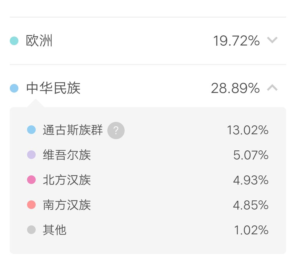Click the coral dot for 南方汉族
Image resolution: width=295 pixels, height=255 pixels.
(x=31, y=205)
